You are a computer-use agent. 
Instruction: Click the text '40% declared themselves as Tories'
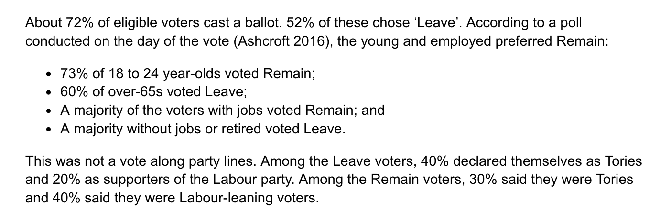point(531,161)
